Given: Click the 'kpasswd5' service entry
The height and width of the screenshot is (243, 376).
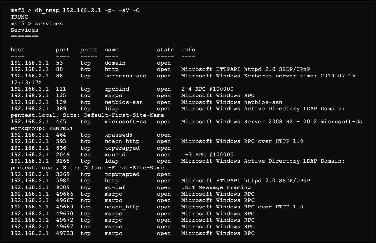Looking at the screenshot, I should [119, 135].
